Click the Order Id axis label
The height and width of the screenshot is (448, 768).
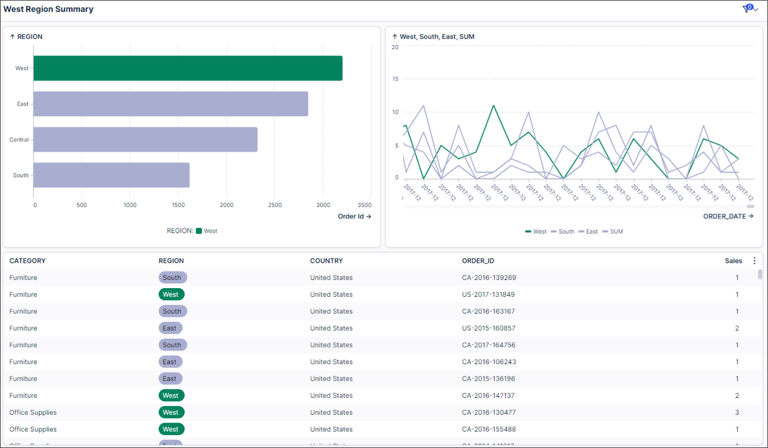tap(355, 217)
